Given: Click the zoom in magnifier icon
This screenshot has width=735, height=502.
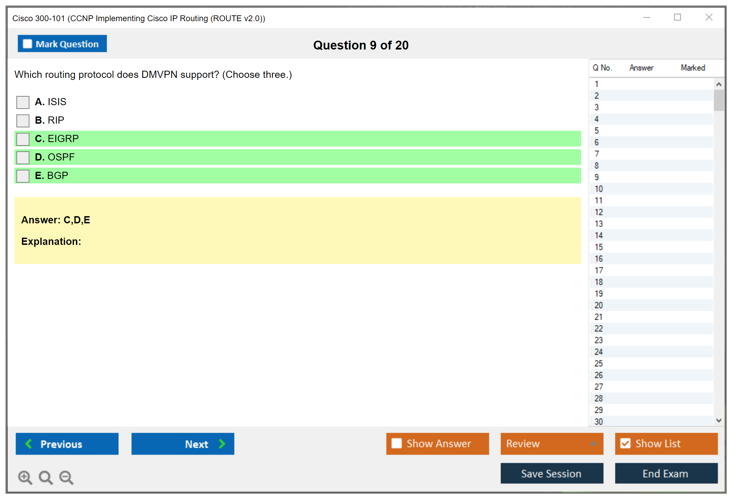Looking at the screenshot, I should coord(25,477).
